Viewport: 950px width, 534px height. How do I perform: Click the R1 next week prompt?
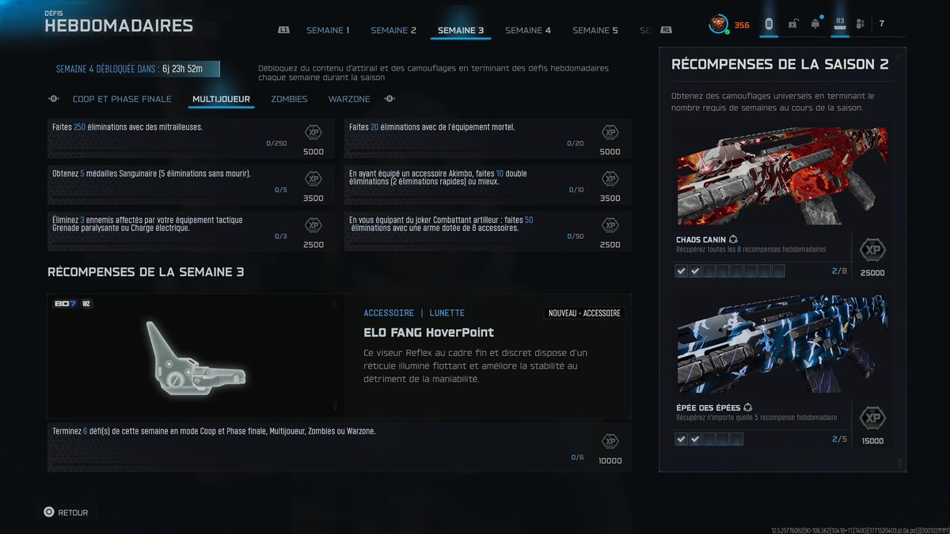click(x=667, y=31)
